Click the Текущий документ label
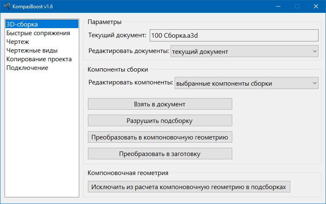326x204 pixels. coord(117,36)
